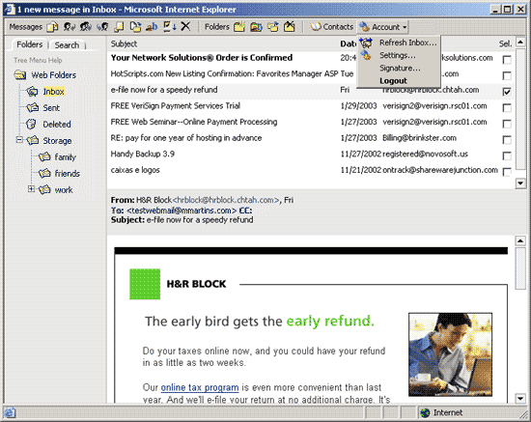The image size is (531, 422).
Task: Click the Web Folders icon in tree
Action: click(x=20, y=75)
